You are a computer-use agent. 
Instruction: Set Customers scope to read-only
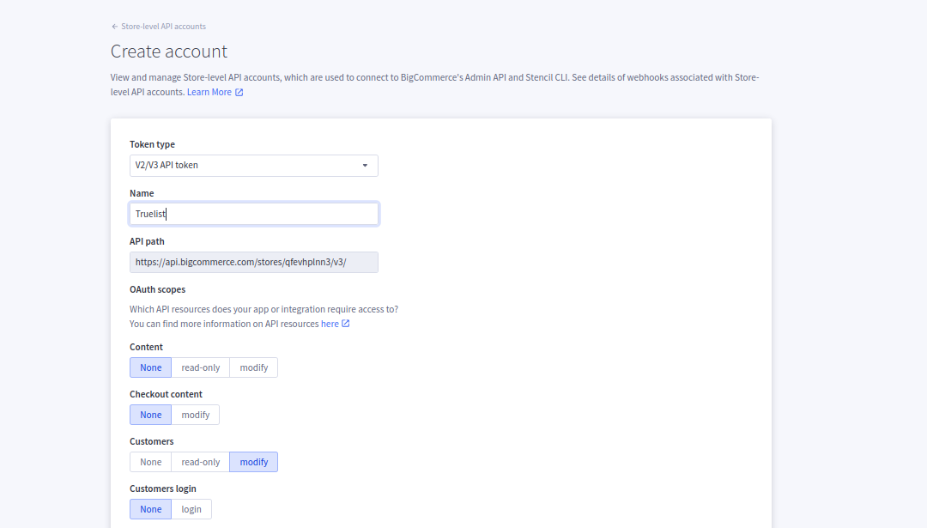(200, 463)
